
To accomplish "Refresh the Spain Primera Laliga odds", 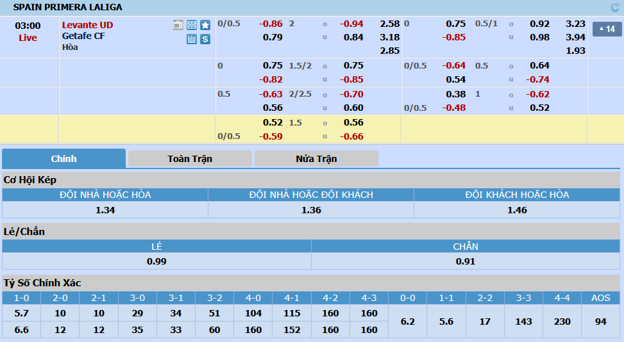I will (615, 7).
